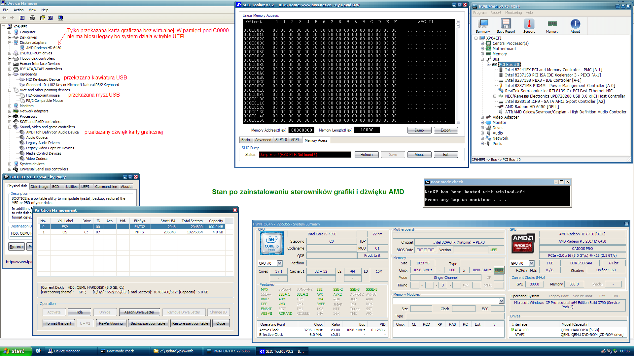
Task: Click the Format this part button
Action: point(58,323)
